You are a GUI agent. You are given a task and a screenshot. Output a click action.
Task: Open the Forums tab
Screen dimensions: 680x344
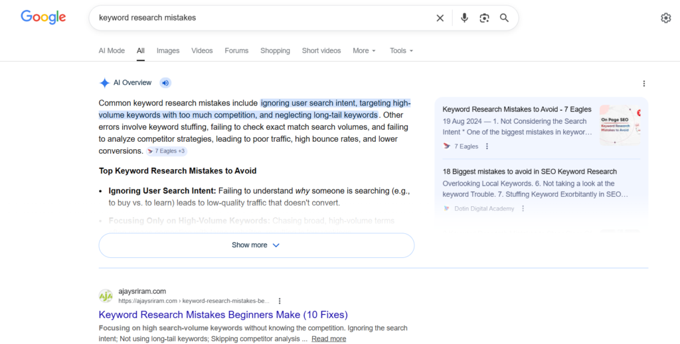tap(236, 50)
